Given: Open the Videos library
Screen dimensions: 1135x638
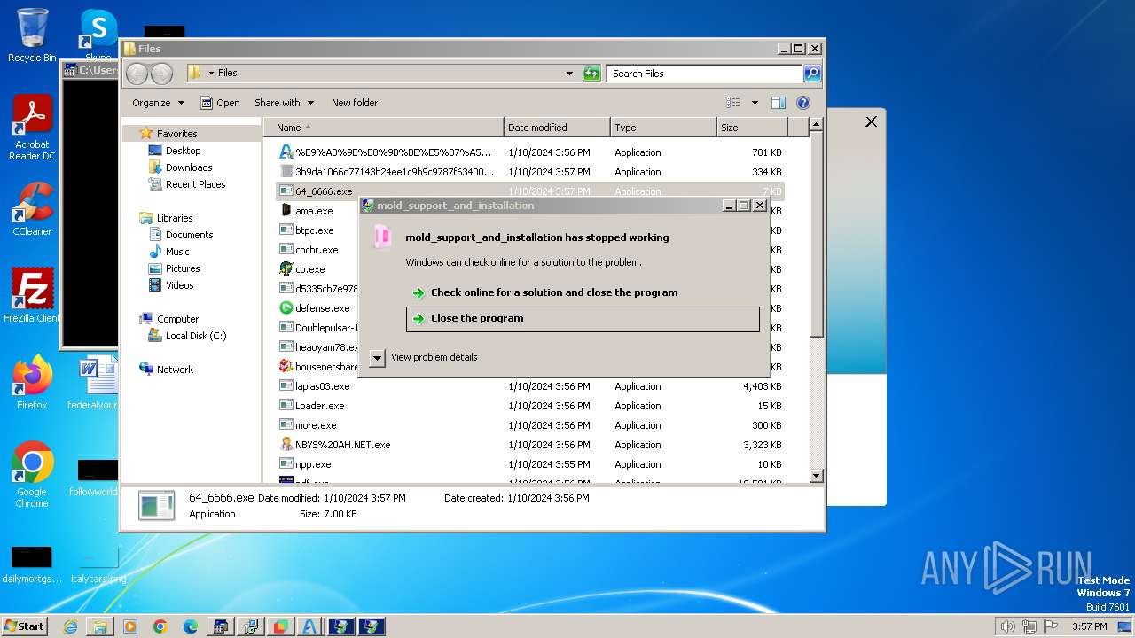Looking at the screenshot, I should [179, 285].
